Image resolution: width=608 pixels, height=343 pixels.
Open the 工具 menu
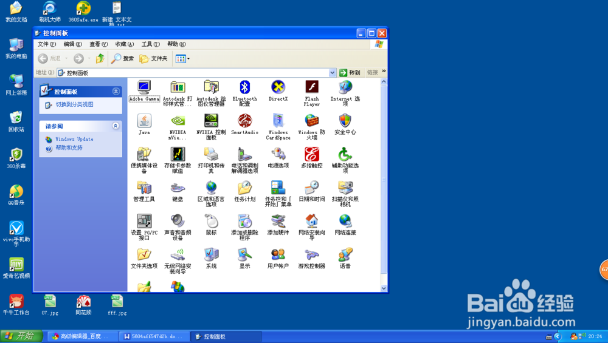point(150,44)
